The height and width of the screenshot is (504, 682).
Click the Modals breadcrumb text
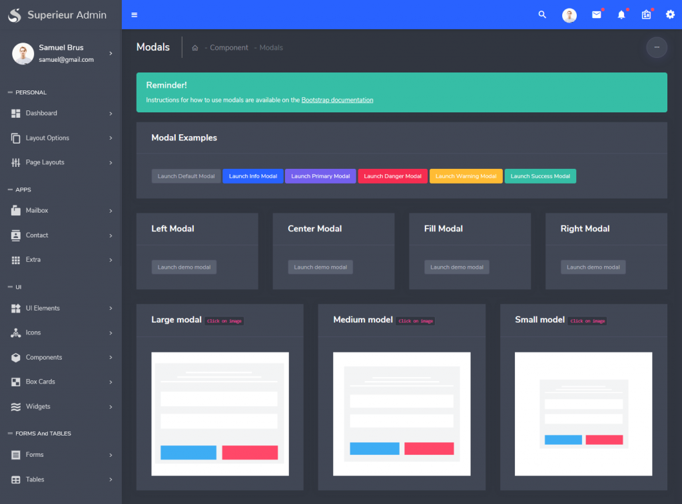coord(271,48)
